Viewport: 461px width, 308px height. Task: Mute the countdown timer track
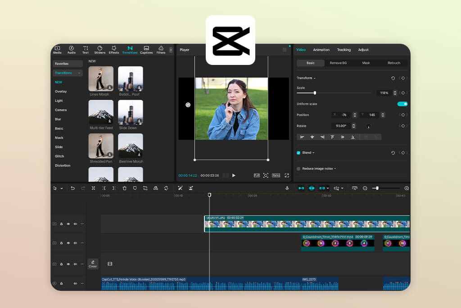(x=75, y=243)
